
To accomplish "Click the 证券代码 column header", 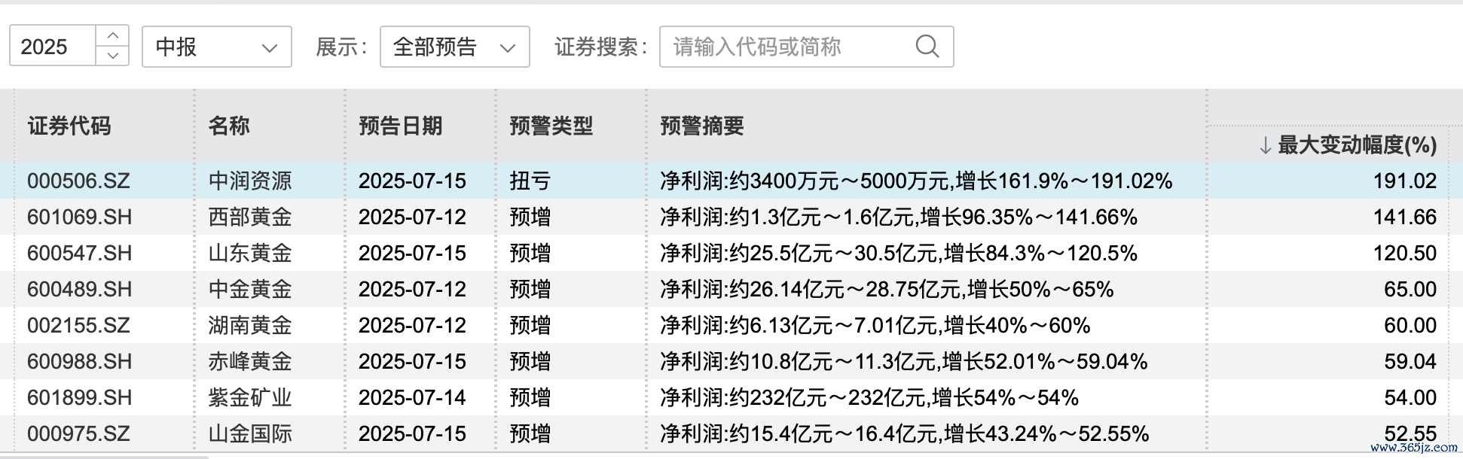I will pos(69,126).
